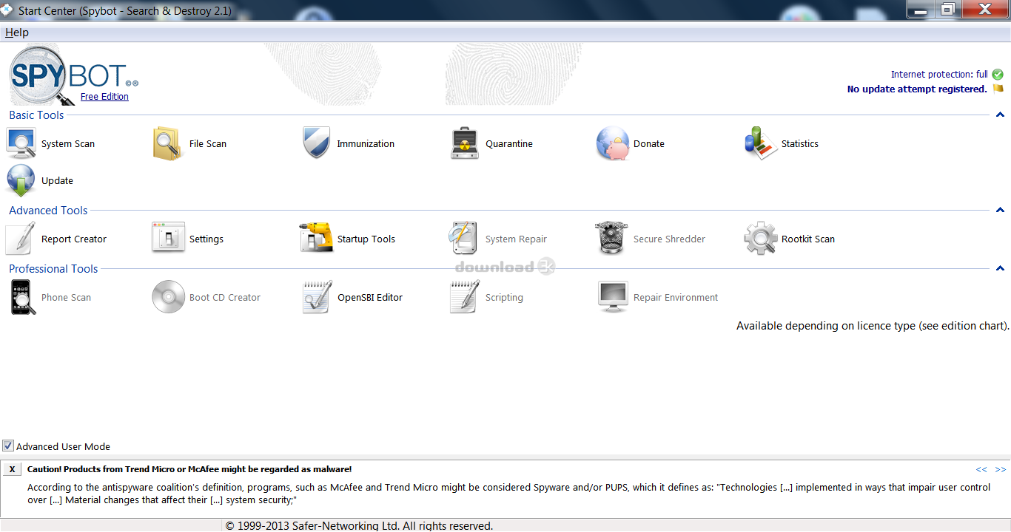Click the Statistics label
The height and width of the screenshot is (532, 1011).
(x=800, y=144)
